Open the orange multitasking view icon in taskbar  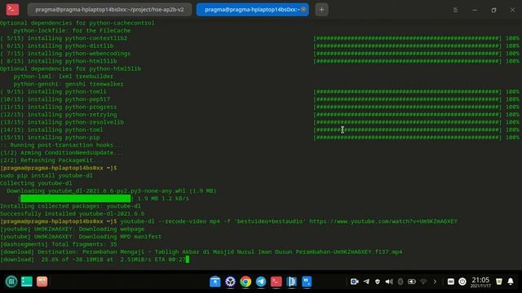click(x=42, y=282)
